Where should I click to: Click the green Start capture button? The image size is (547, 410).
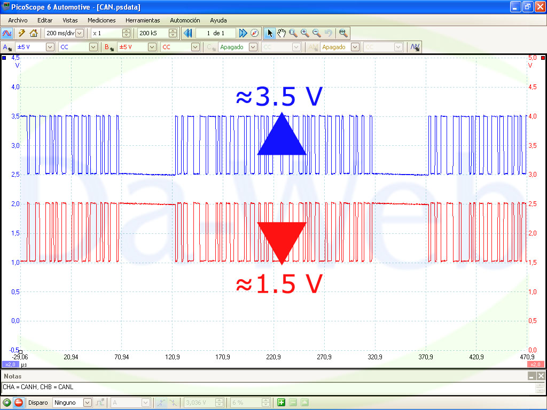6,403
